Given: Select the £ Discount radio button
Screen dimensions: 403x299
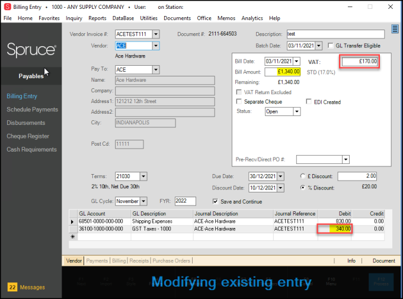Looking at the screenshot, I should tap(302, 176).
